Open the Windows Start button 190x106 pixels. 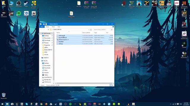point(2,104)
